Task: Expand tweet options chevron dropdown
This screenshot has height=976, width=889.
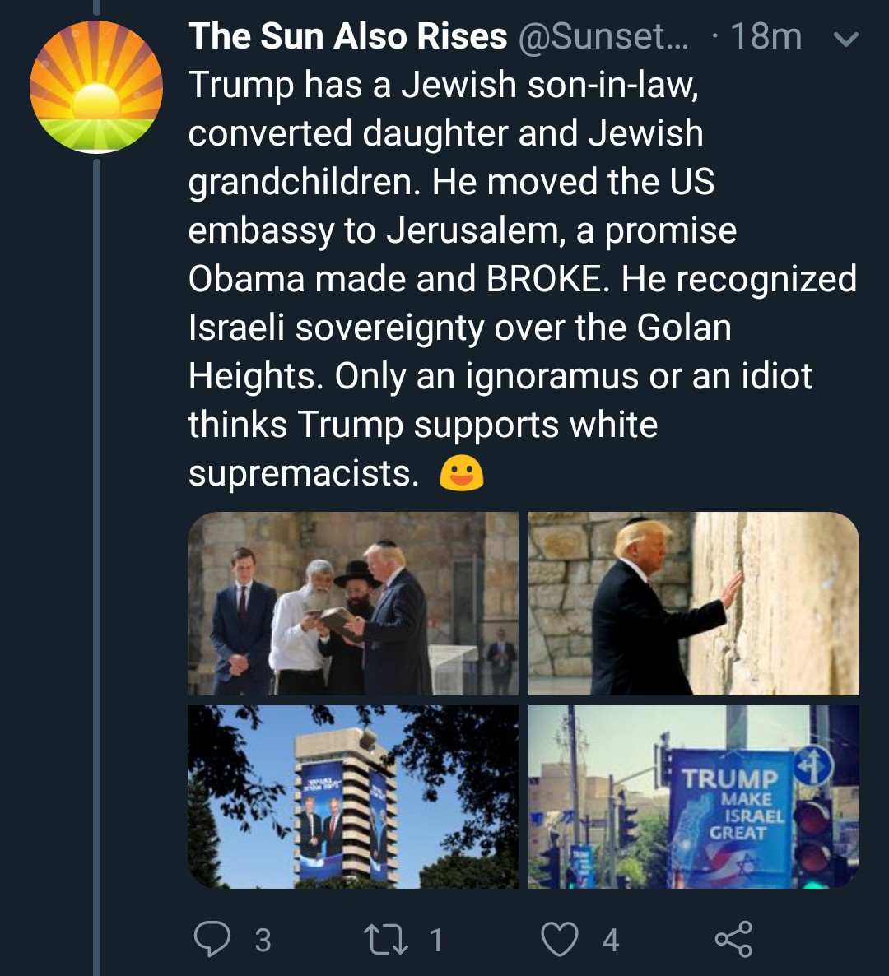Action: [x=846, y=39]
